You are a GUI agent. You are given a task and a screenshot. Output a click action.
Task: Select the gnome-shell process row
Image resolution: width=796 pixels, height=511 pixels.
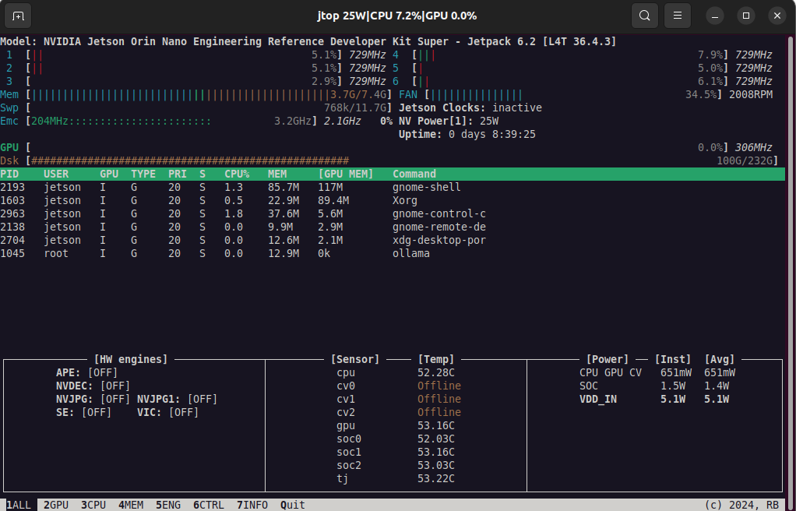[393, 187]
